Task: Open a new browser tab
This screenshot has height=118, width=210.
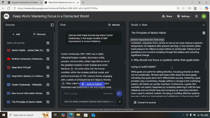Action: click(83, 2)
